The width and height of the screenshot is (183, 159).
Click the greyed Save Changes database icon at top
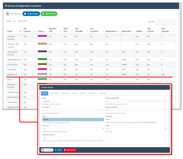(x=7, y=14)
